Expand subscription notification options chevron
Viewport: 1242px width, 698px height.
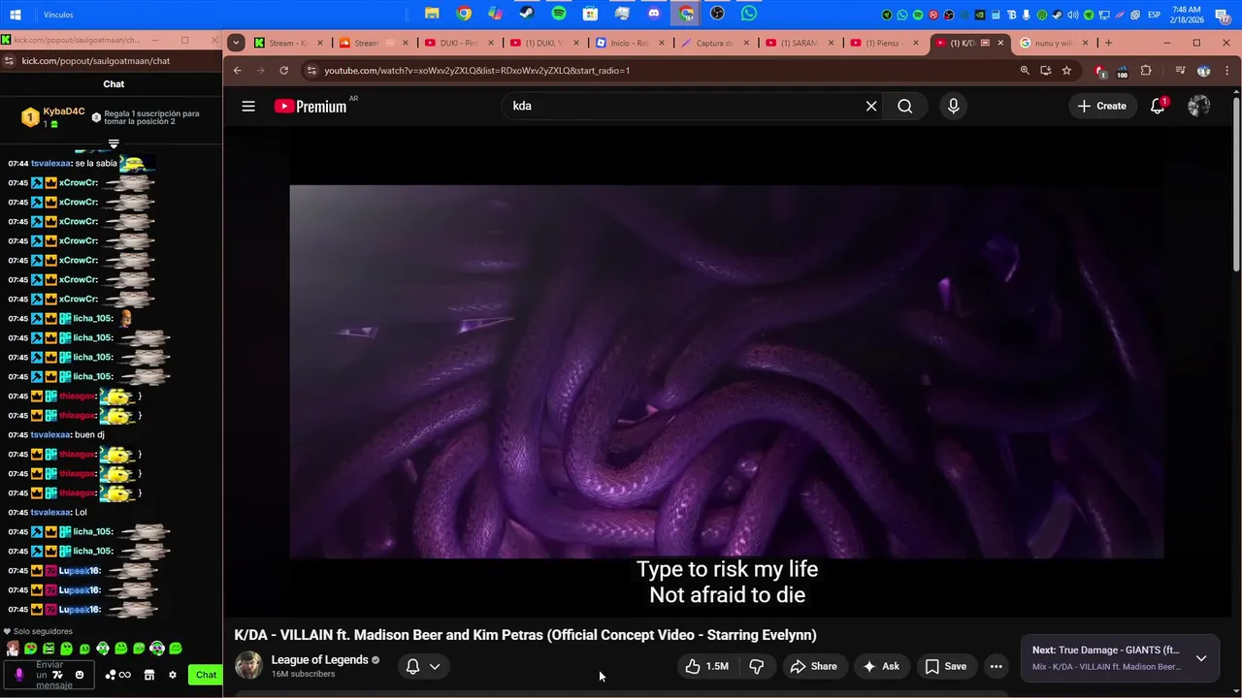435,666
